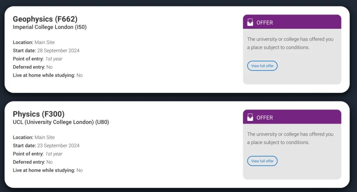Click UCL (University College London) (U80) name

[x=61, y=122]
